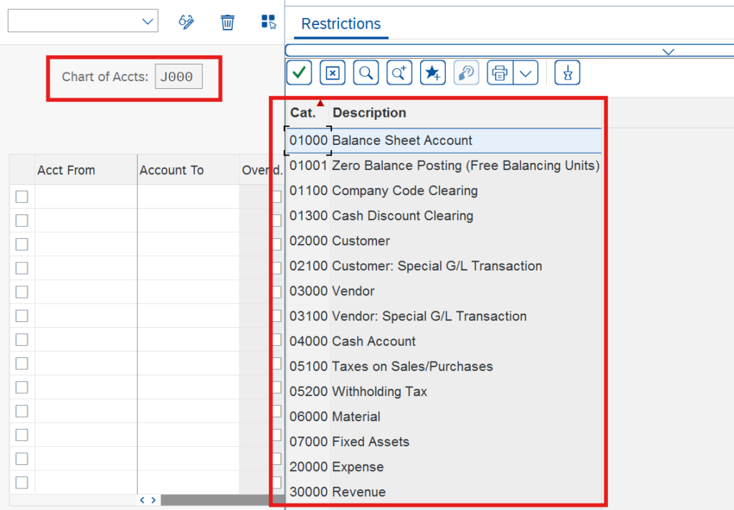Click the star add-to-favorites icon
This screenshot has width=734, height=510.
pos(432,72)
